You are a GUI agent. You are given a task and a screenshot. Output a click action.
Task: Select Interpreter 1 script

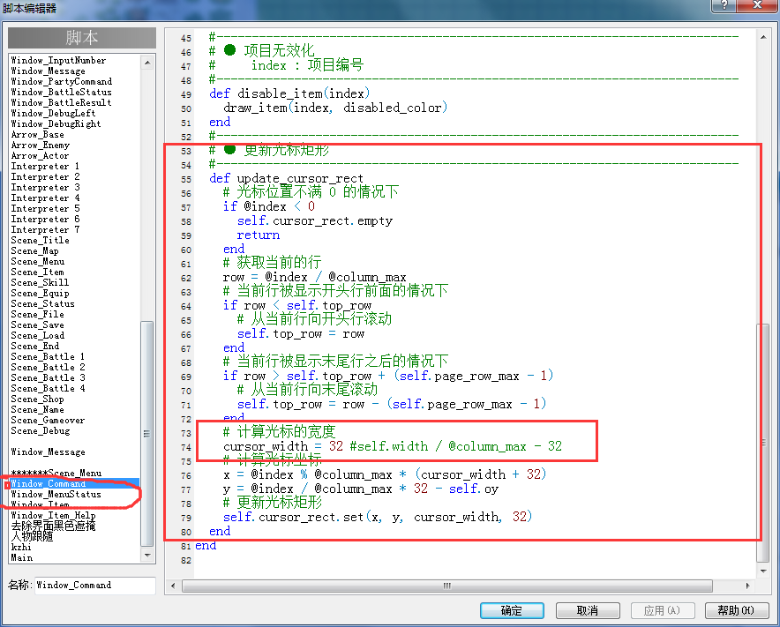[45, 166]
